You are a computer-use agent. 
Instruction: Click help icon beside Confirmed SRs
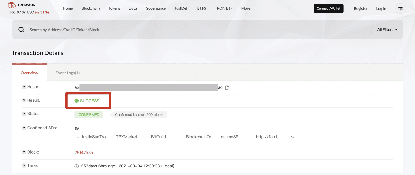pyautogui.click(x=24, y=128)
